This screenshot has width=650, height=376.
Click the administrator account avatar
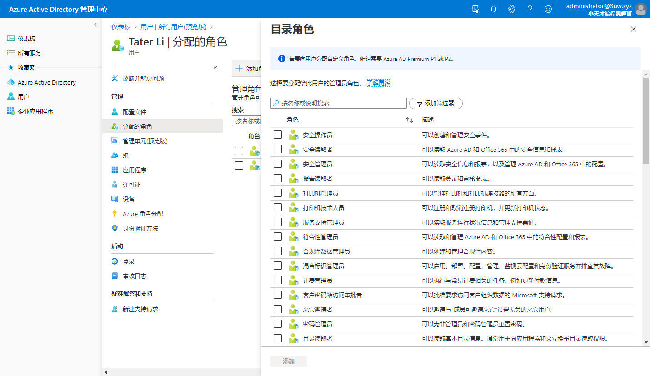pyautogui.click(x=641, y=9)
